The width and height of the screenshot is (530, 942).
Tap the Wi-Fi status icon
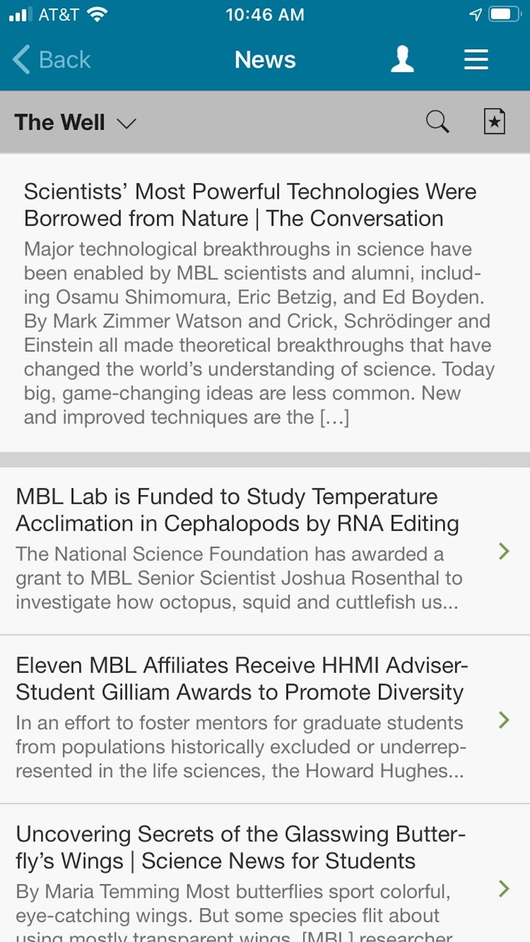97,14
